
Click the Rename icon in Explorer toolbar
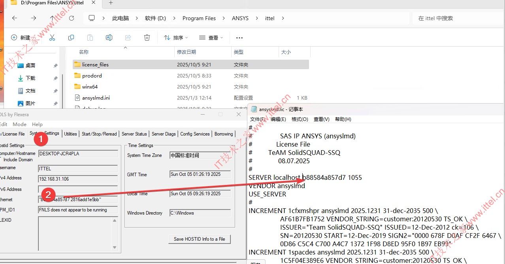tap(109, 38)
